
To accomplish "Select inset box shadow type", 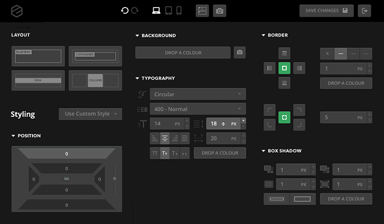I will 303,199.
